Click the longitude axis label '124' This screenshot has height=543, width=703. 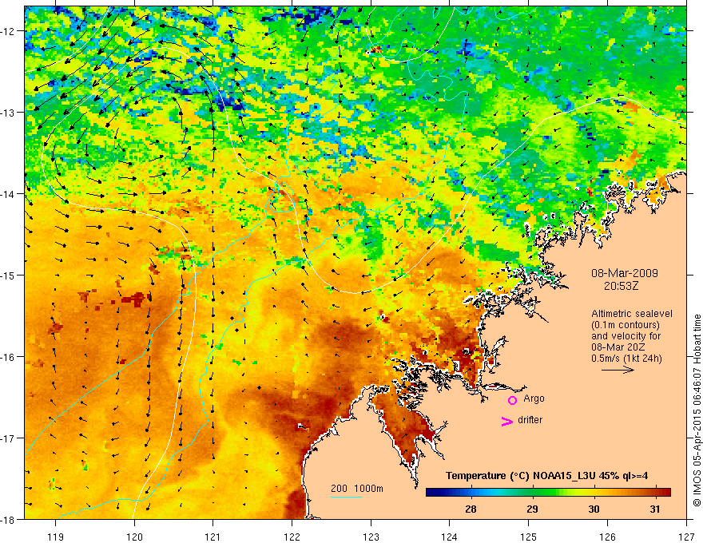450,537
